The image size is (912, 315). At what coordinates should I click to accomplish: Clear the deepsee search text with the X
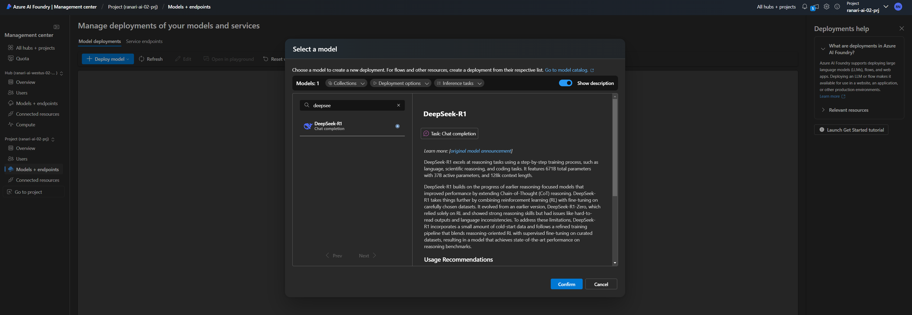tap(398, 105)
